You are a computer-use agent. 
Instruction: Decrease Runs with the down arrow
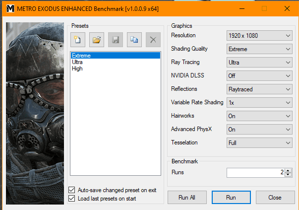pyautogui.click(x=288, y=175)
